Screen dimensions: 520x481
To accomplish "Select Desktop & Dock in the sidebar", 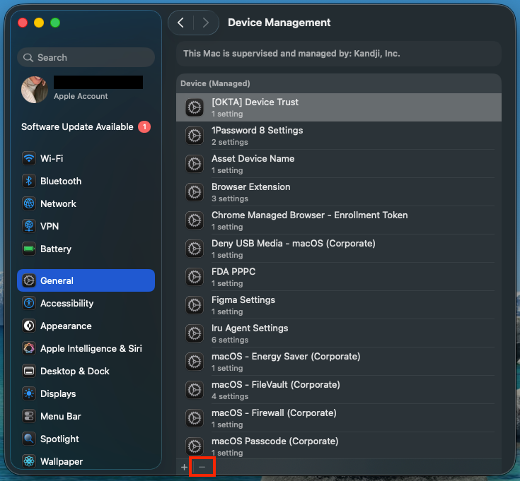I will click(86, 371).
